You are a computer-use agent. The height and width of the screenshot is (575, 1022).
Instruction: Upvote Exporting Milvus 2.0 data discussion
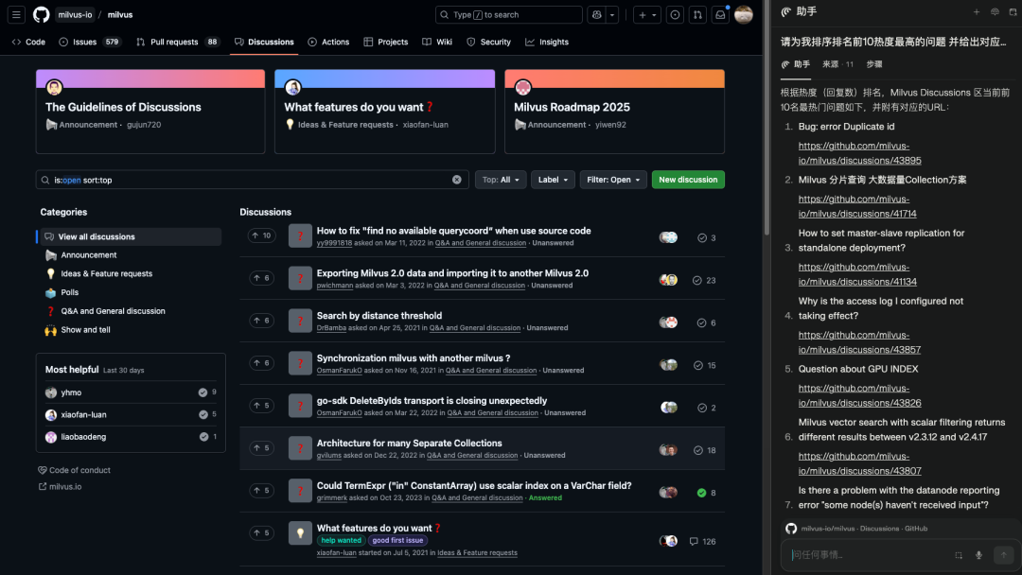261,278
